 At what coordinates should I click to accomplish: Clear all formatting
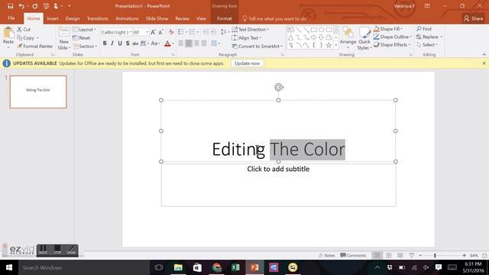(171, 32)
